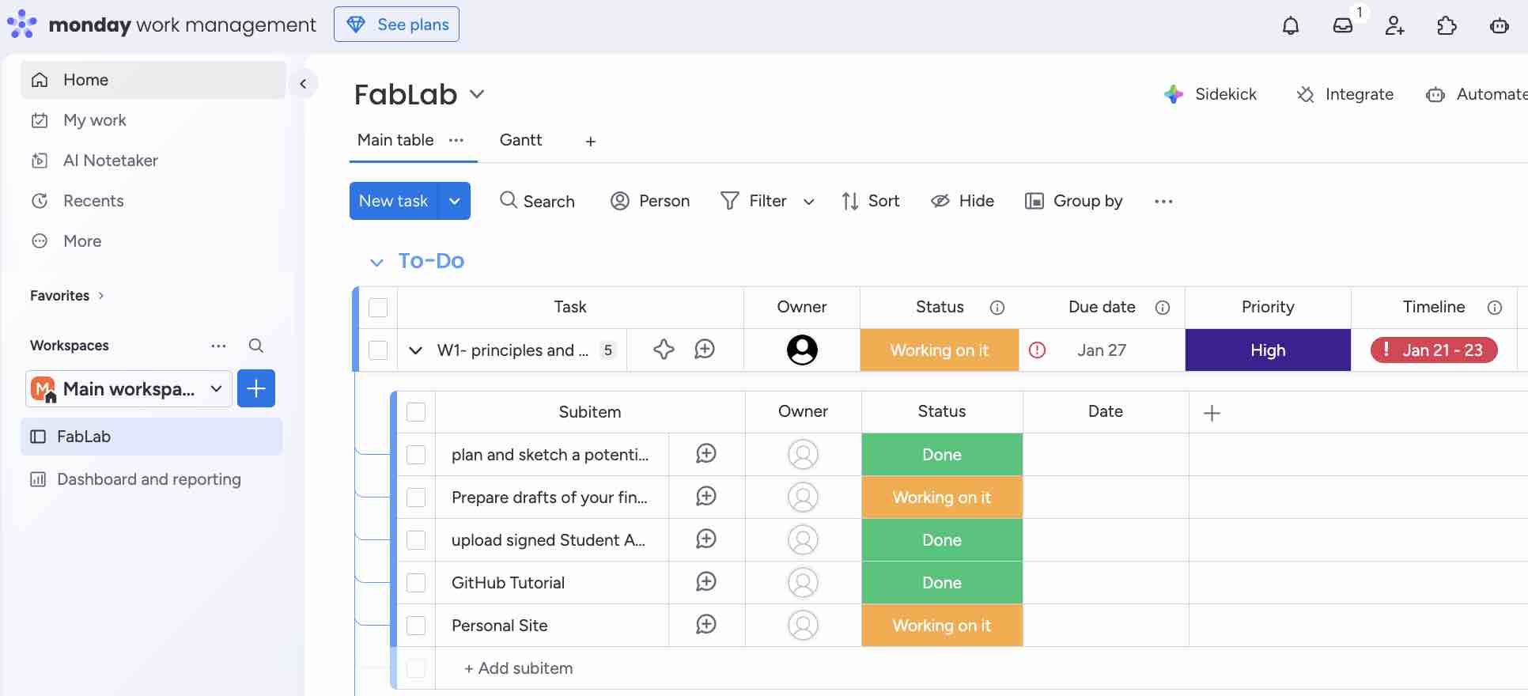Tick the W1- principles task checkbox
1528x696 pixels.
(378, 350)
